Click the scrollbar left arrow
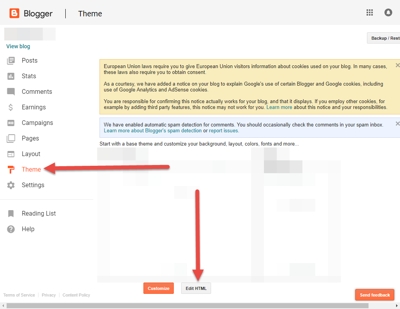 click(3, 305)
